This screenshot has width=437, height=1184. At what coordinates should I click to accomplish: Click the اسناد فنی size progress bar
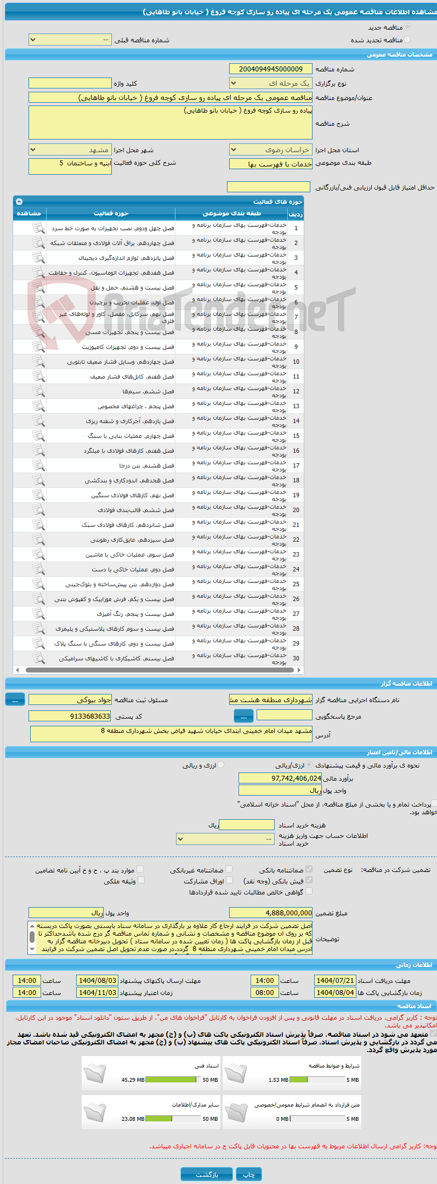click(173, 1080)
